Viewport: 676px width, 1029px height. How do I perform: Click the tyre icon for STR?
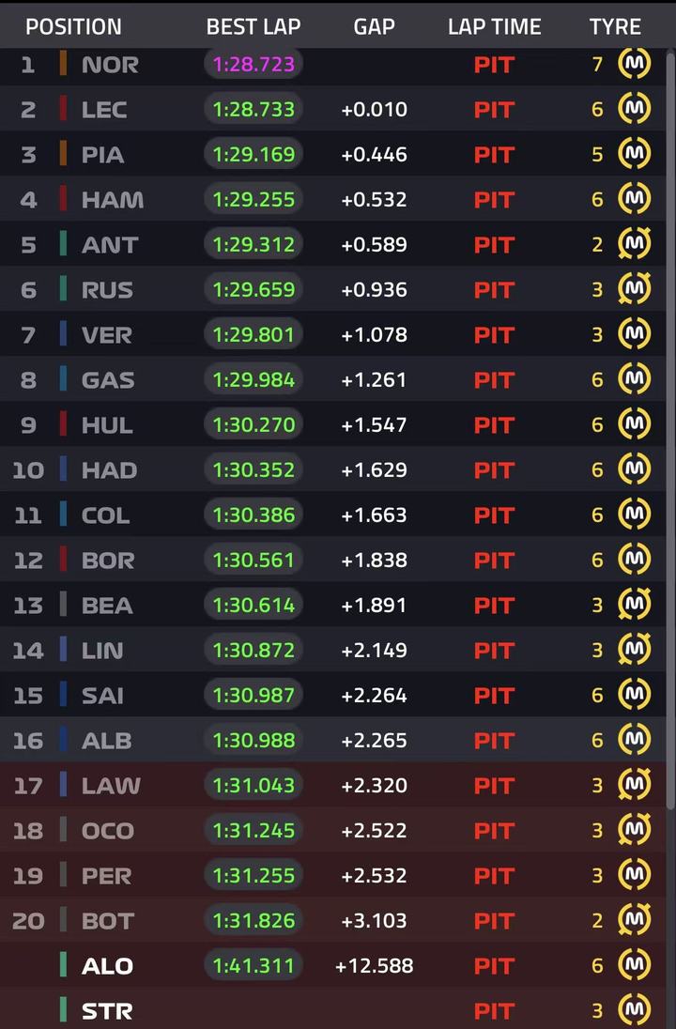[634, 1010]
